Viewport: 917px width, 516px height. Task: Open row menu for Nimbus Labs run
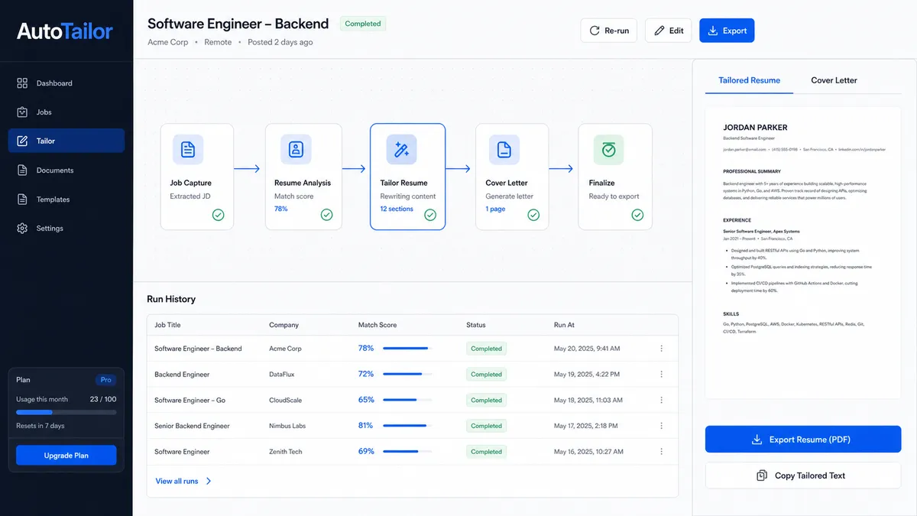click(661, 426)
